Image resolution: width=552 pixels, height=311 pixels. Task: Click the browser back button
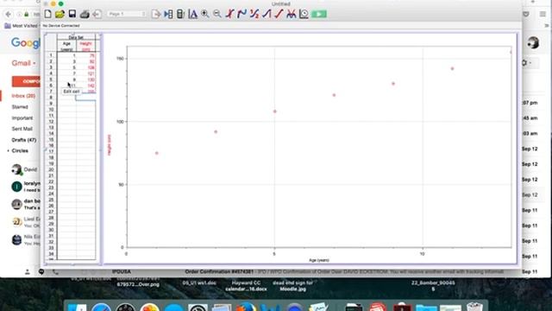pyautogui.click(x=9, y=14)
